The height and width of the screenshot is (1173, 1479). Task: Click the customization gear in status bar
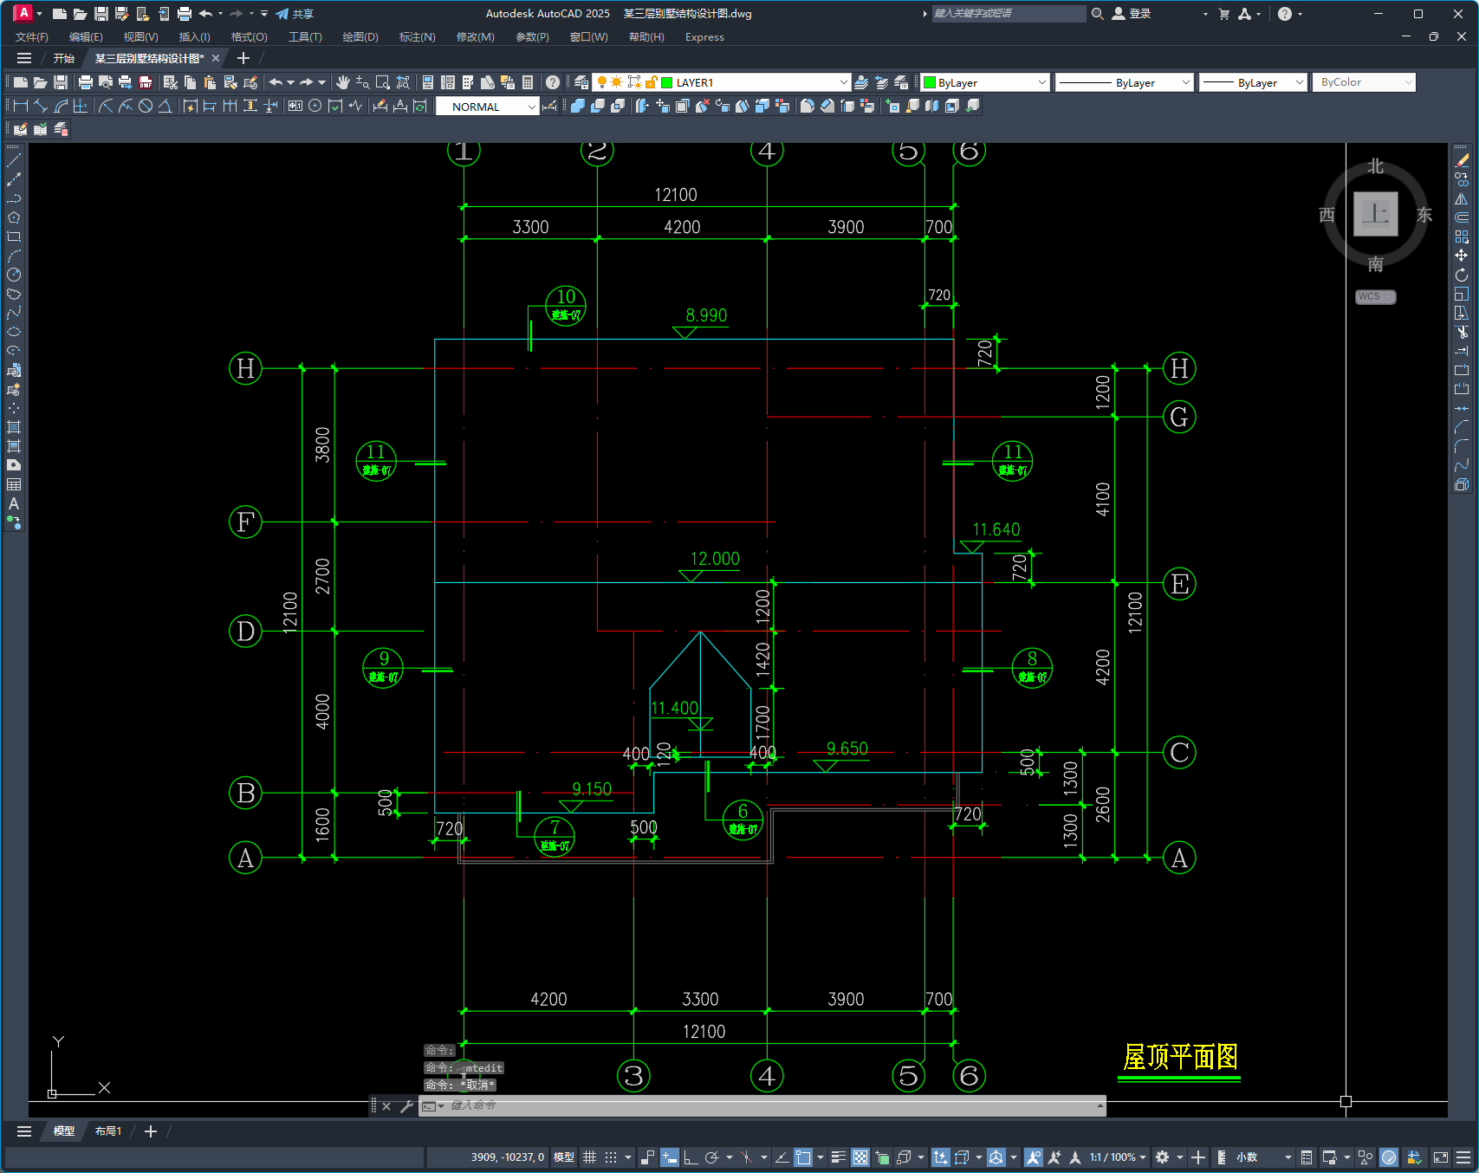1163,1157
